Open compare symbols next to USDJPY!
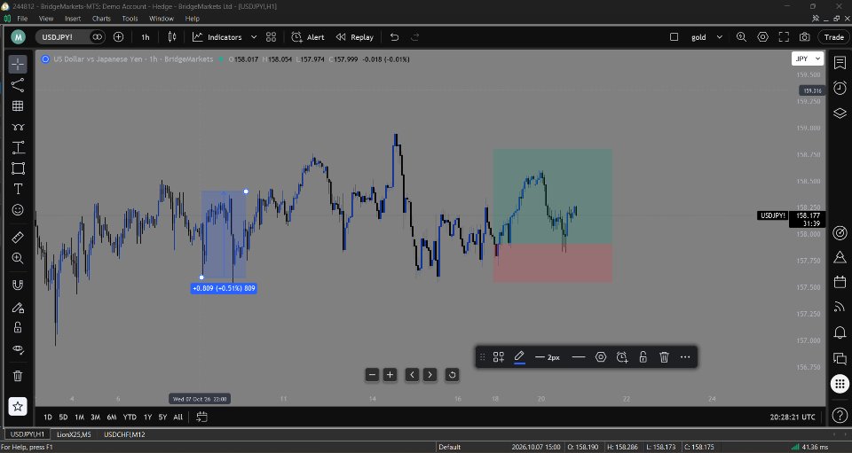The image size is (852, 453). (x=97, y=37)
